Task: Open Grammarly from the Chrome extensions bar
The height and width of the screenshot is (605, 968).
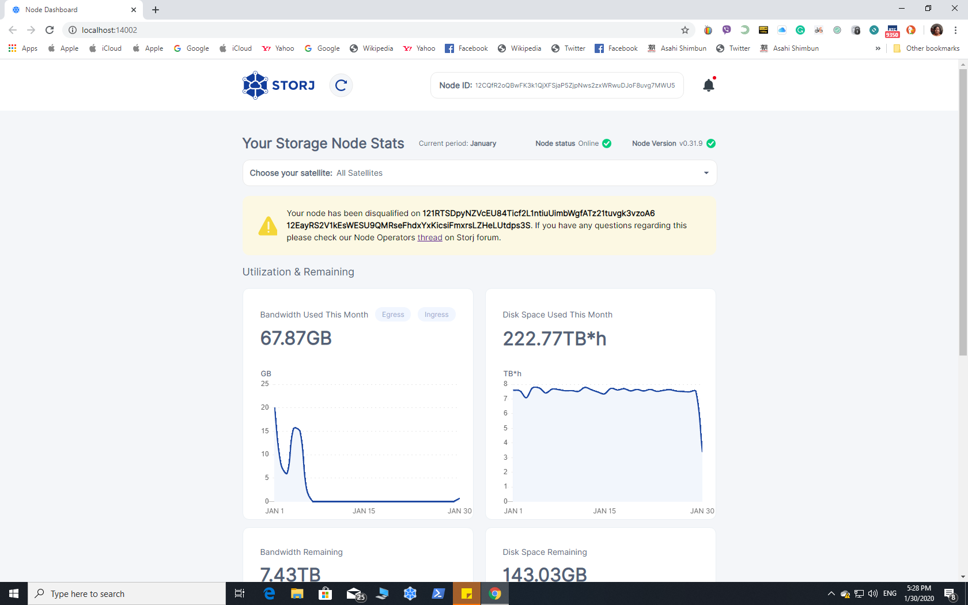Action: coord(800,30)
